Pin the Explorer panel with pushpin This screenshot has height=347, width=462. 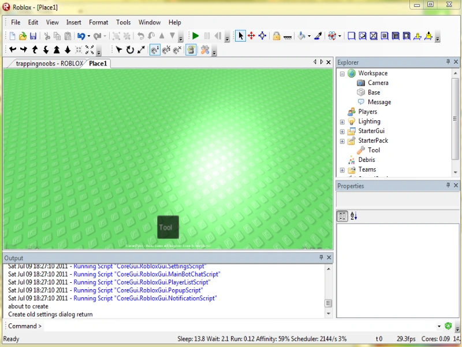pyautogui.click(x=448, y=62)
